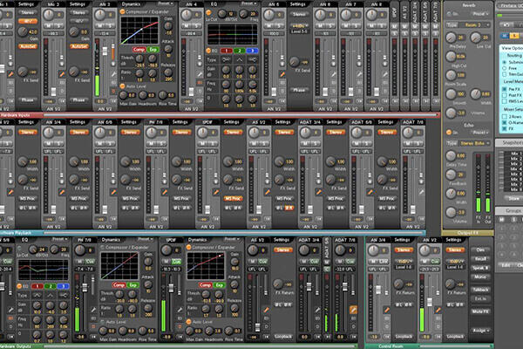Open Assign dropdown in Control Room
523x349 pixels.
click(x=480, y=331)
